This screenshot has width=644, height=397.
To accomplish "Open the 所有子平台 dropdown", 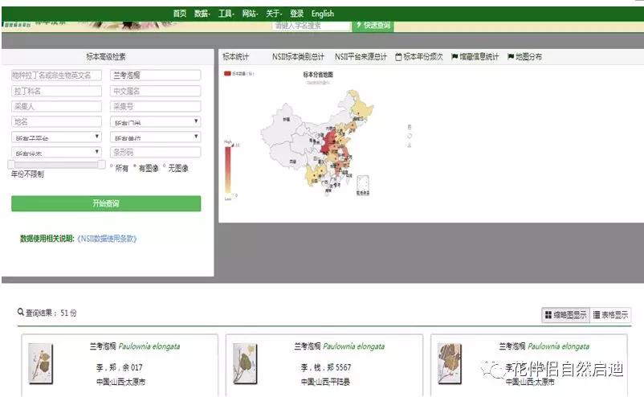I will click(56, 137).
